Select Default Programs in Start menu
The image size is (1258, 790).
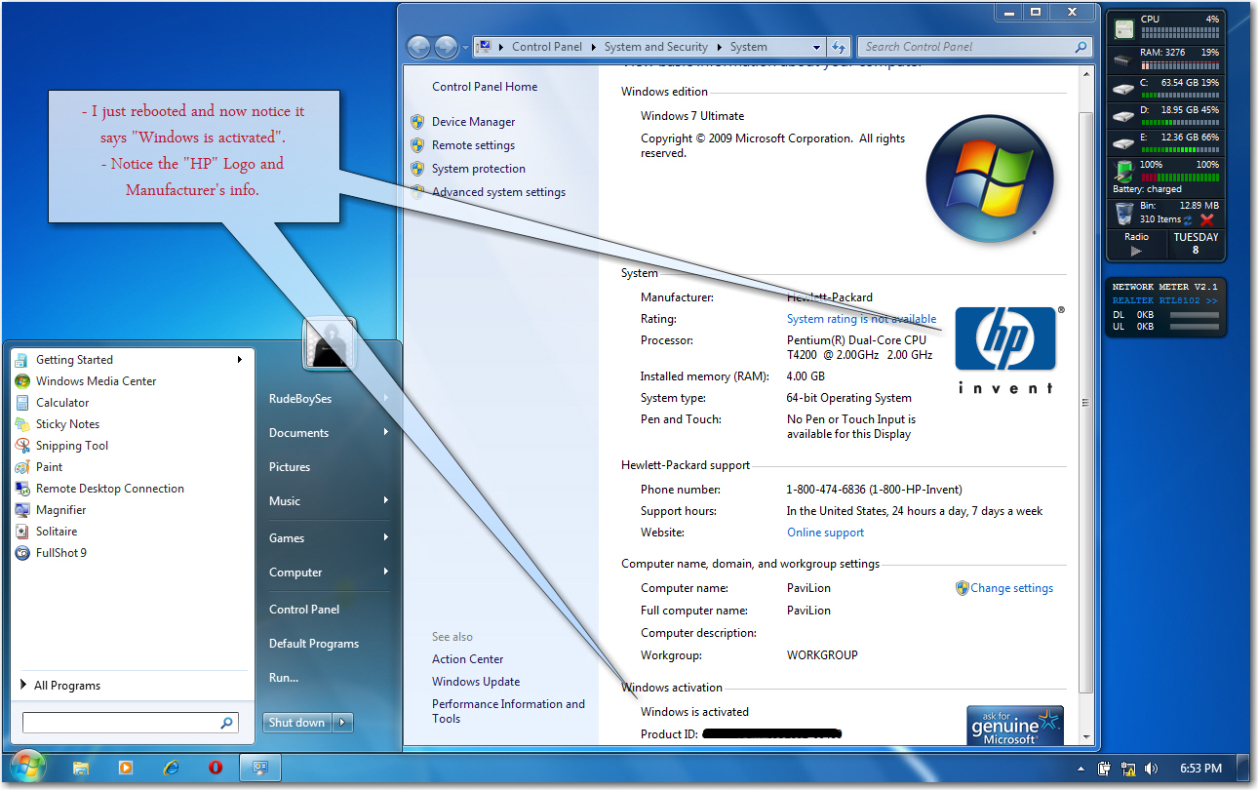click(x=314, y=644)
